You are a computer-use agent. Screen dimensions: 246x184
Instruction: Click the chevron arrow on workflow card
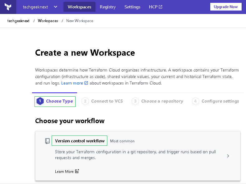(x=228, y=156)
